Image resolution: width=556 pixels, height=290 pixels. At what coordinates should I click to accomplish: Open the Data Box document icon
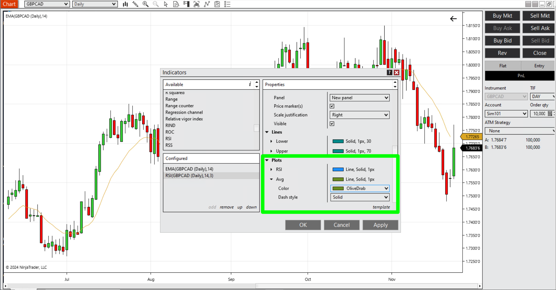click(176, 4)
